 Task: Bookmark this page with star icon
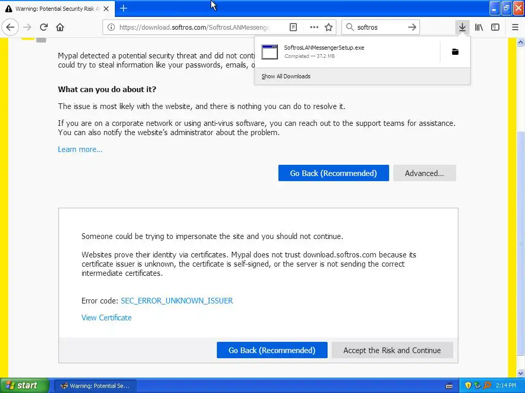[x=329, y=27]
